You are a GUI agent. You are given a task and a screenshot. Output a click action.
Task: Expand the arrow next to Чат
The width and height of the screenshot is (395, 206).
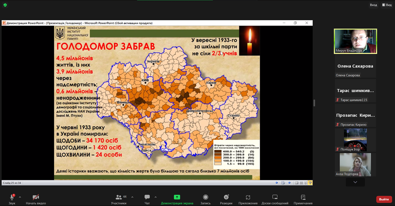click(155, 197)
